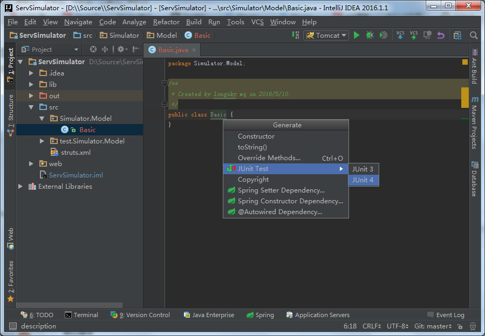Click the VCS Update Project icon

tap(400, 35)
